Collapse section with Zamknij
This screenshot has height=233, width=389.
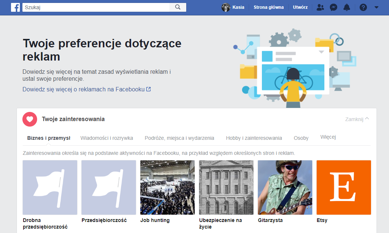[x=357, y=119]
